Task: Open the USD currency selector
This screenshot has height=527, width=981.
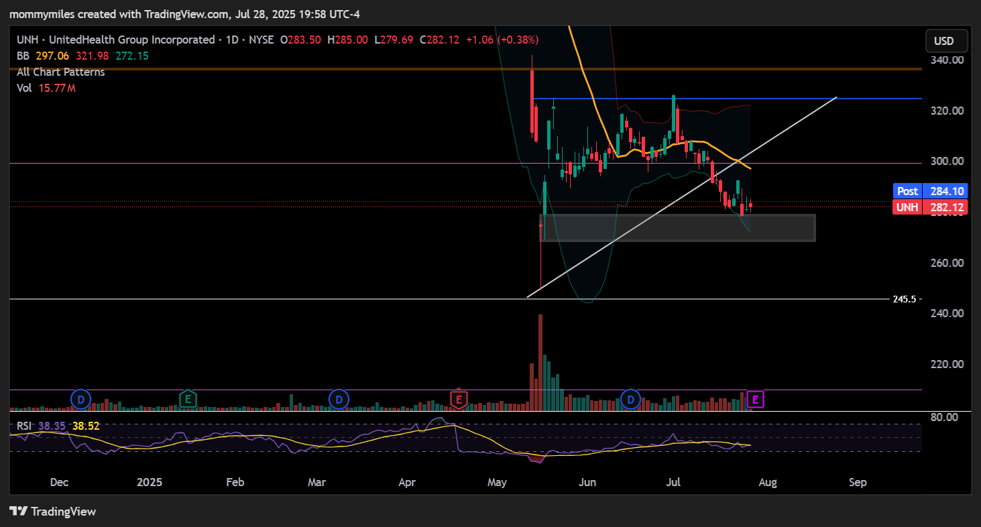Action: pos(947,41)
